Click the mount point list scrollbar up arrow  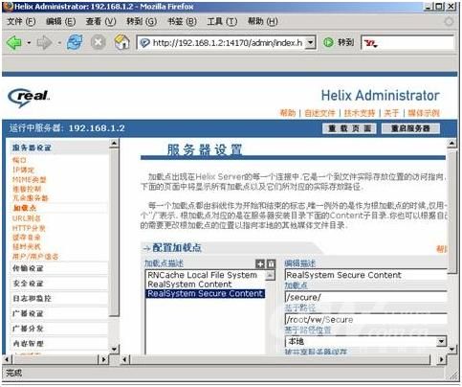270,275
